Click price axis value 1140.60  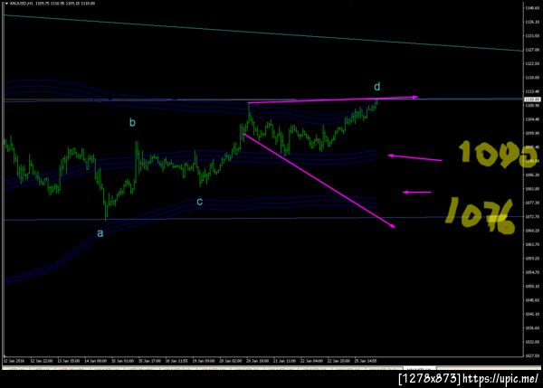[532, 7]
